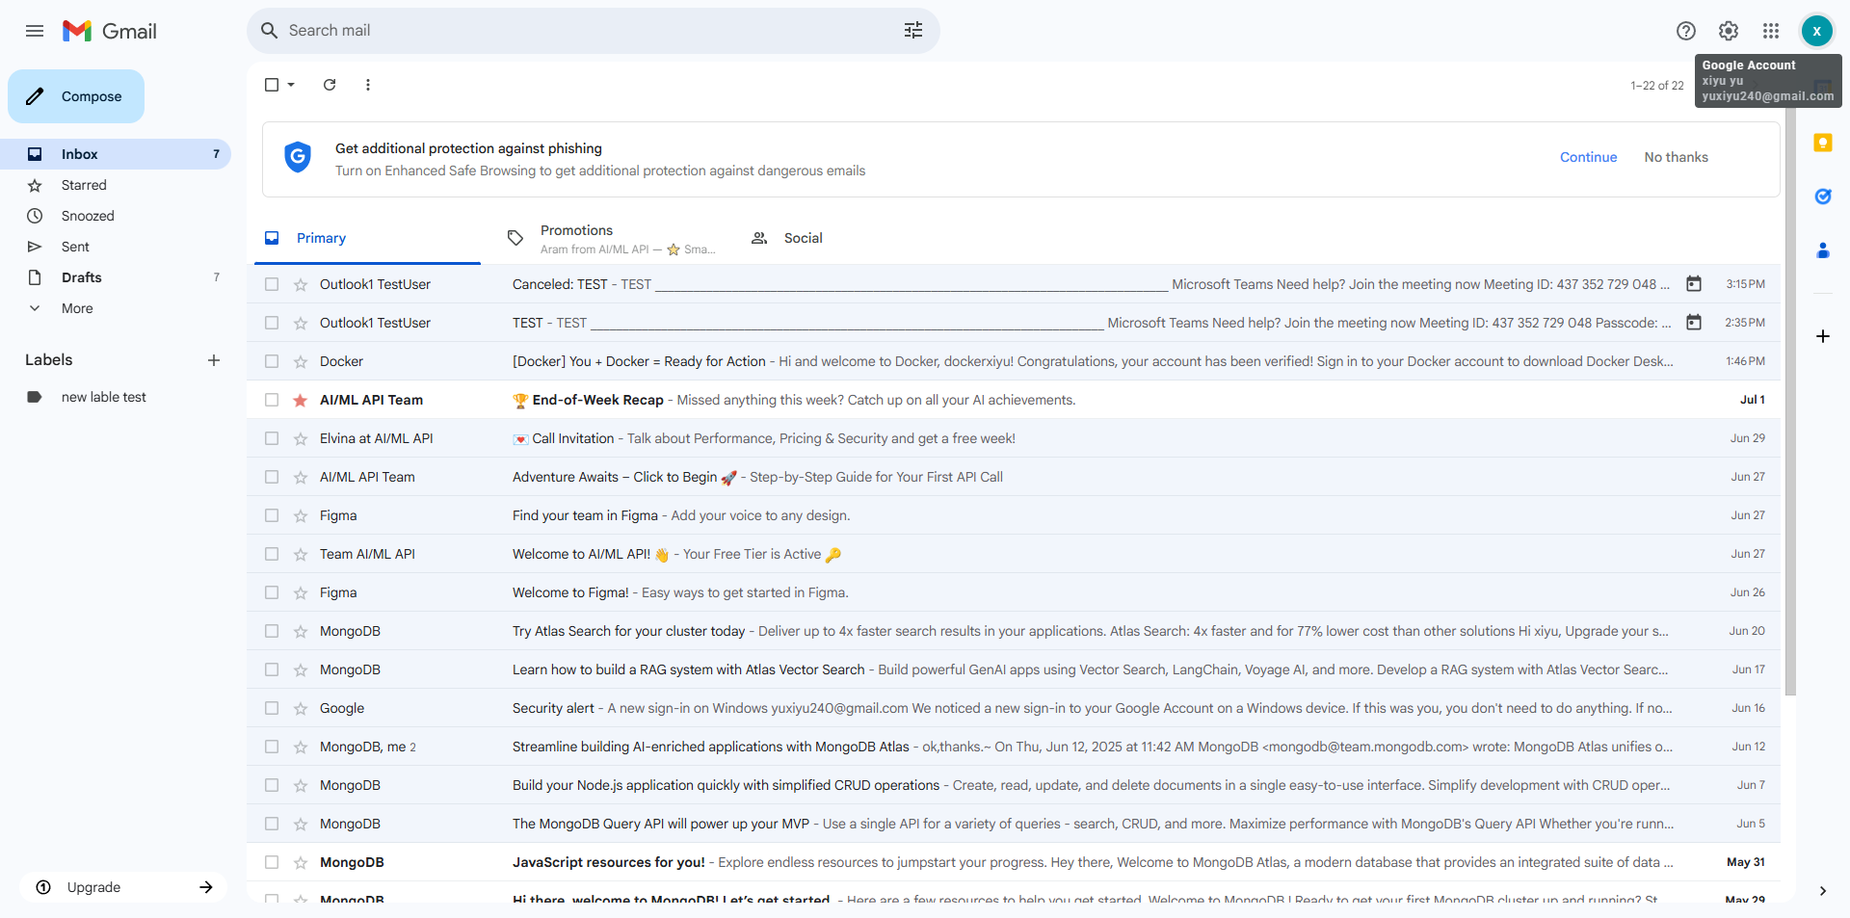This screenshot has width=1850, height=918.
Task: Star the Security alert email from Google
Action: click(x=301, y=708)
